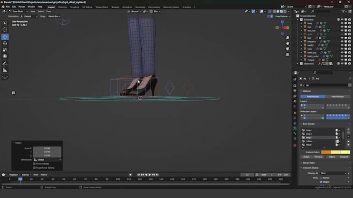
Task: Switch perspective/orthographic grid icon
Action: coord(288,54)
